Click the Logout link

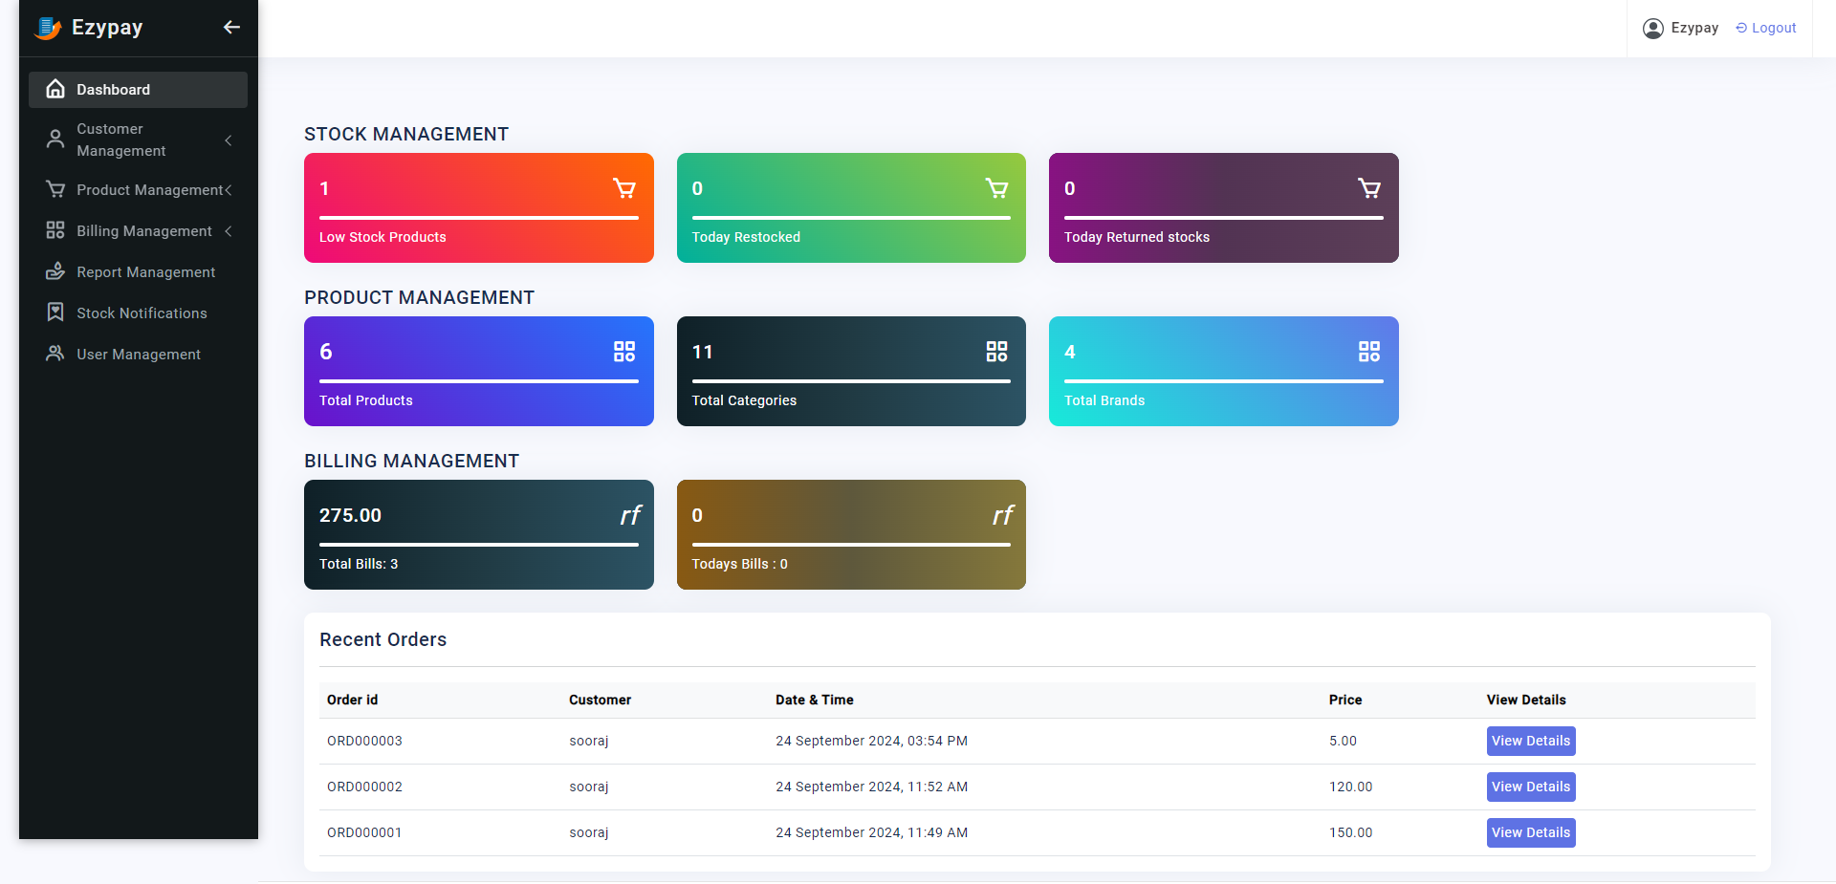coord(1766,29)
